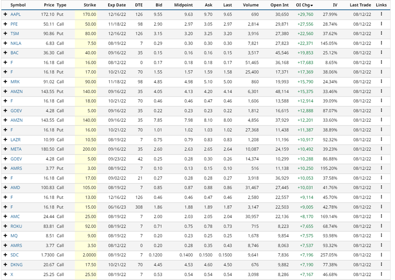Select the 195.20% IV value
The height and width of the screenshot is (280, 395).
click(329, 168)
